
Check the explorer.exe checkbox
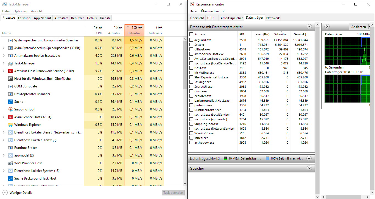[x=191, y=96]
